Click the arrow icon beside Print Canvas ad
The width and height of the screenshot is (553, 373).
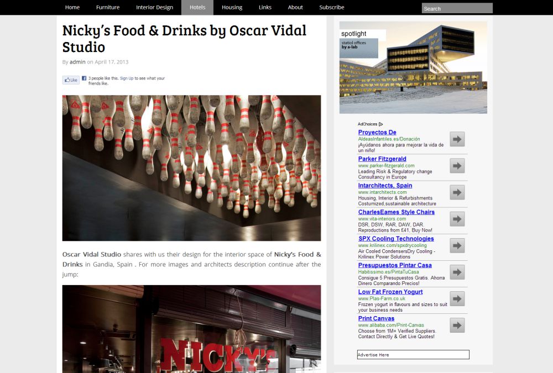click(457, 325)
